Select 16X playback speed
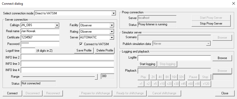The image size is (237, 99). coord(174,77)
